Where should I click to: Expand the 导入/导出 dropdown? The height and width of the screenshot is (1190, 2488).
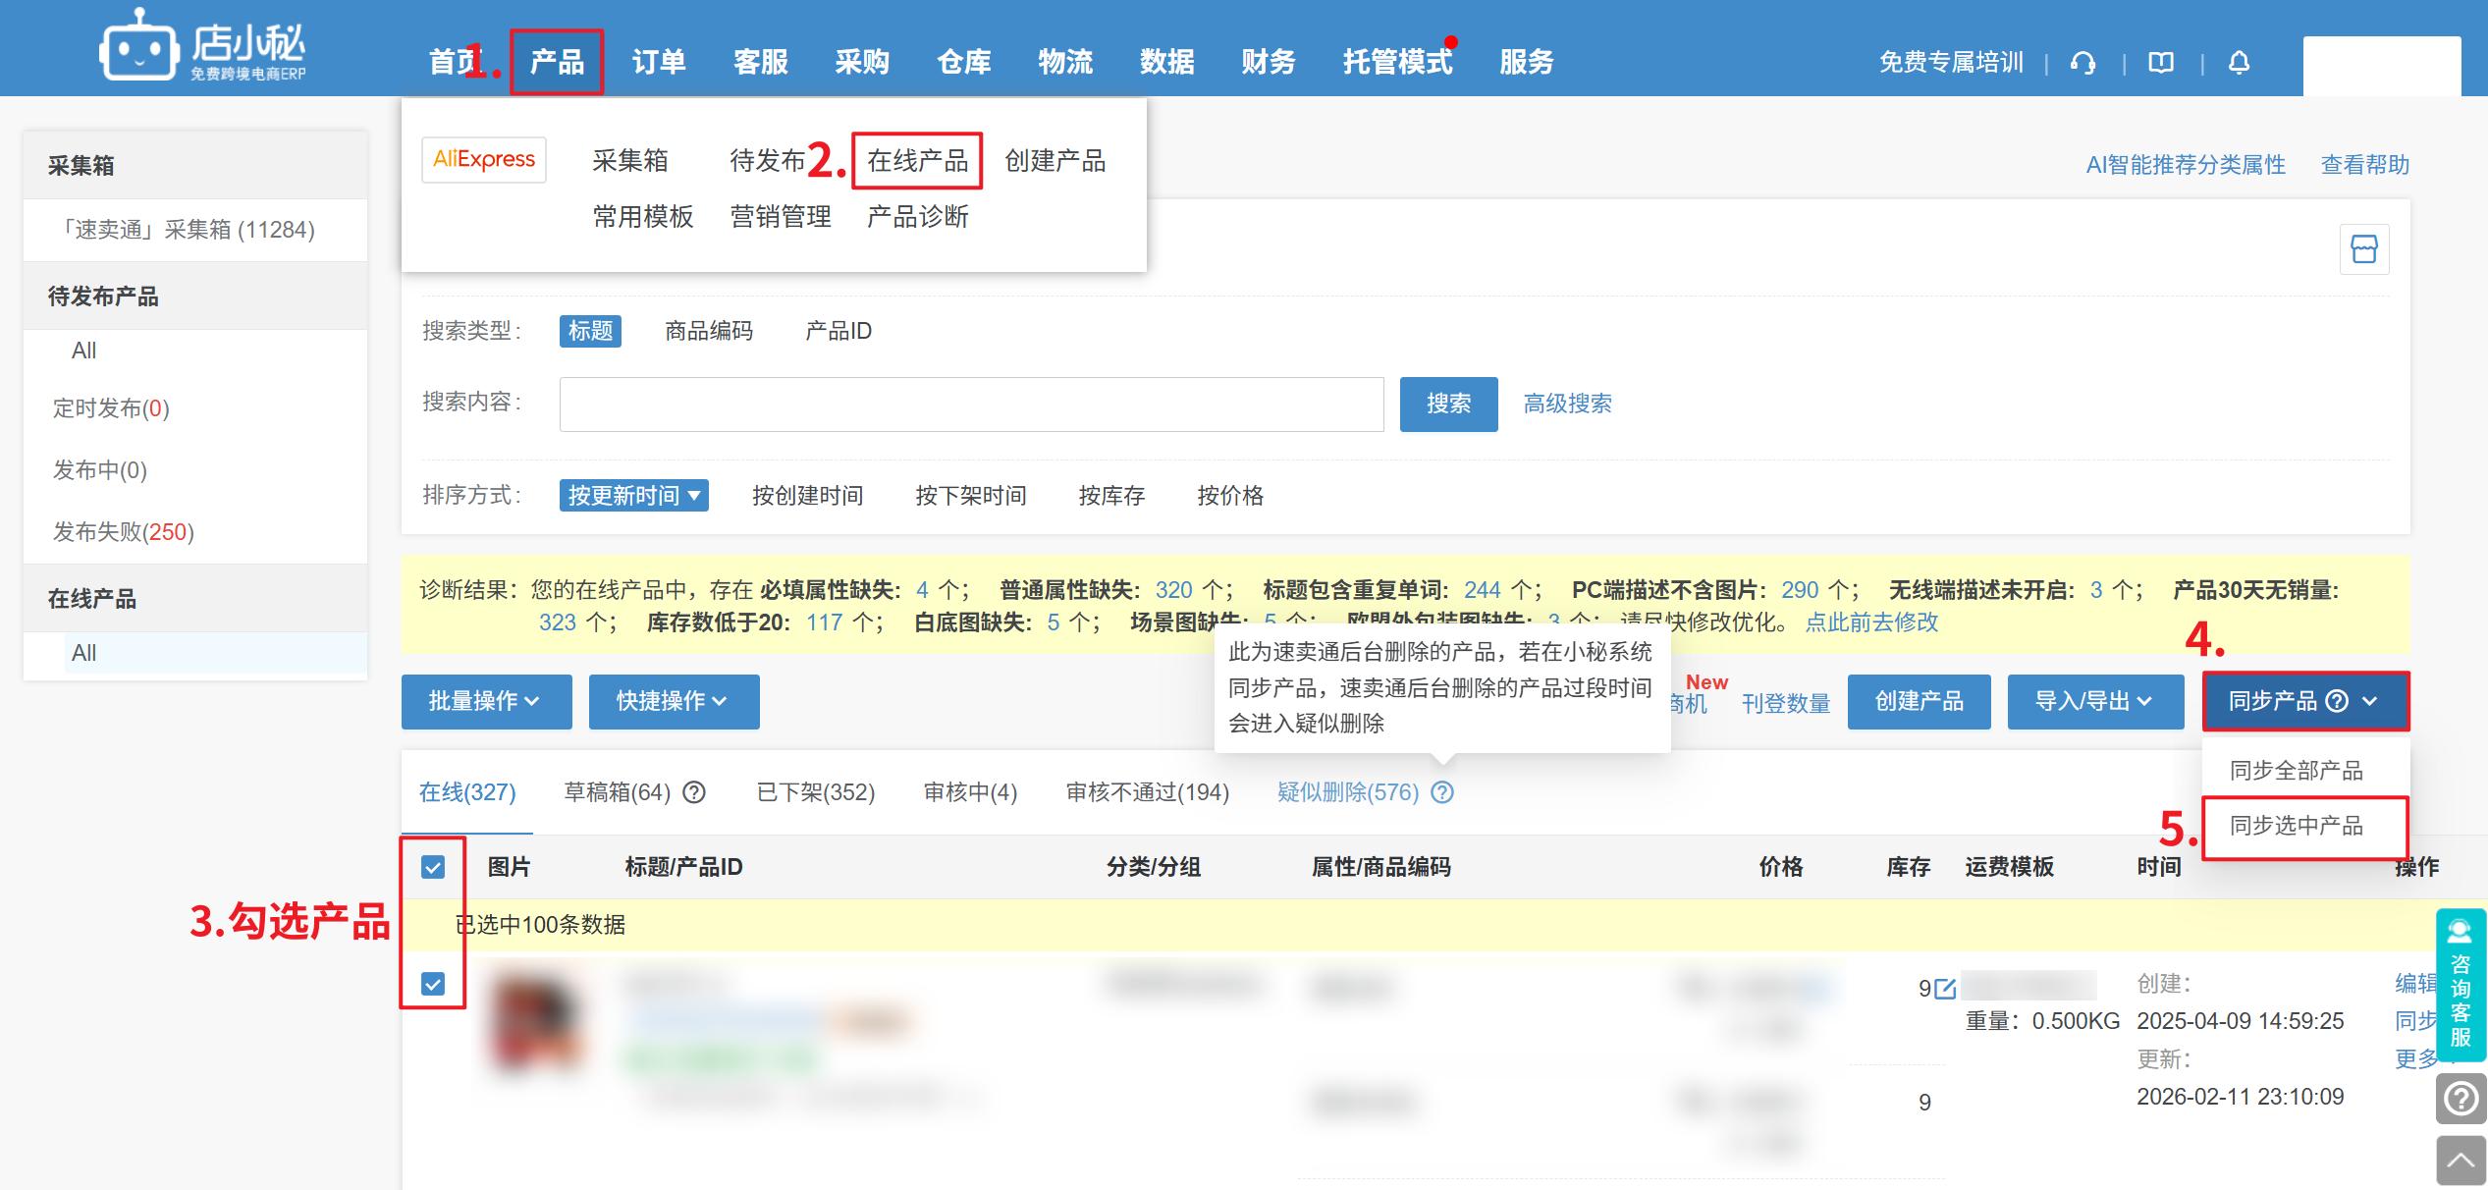pyautogui.click(x=2094, y=701)
